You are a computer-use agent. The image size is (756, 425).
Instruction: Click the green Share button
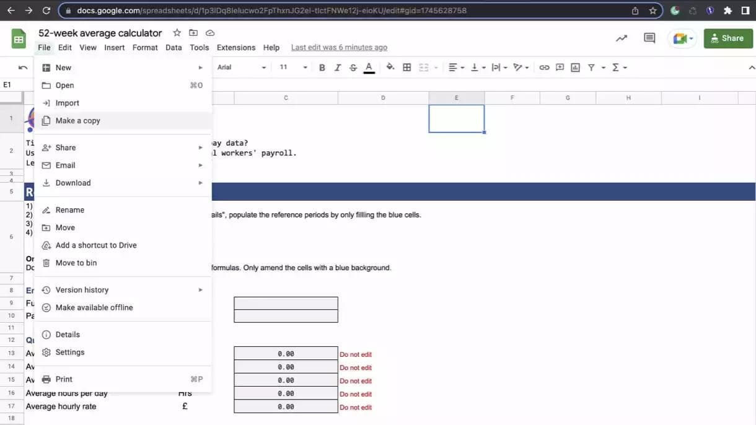click(x=728, y=38)
